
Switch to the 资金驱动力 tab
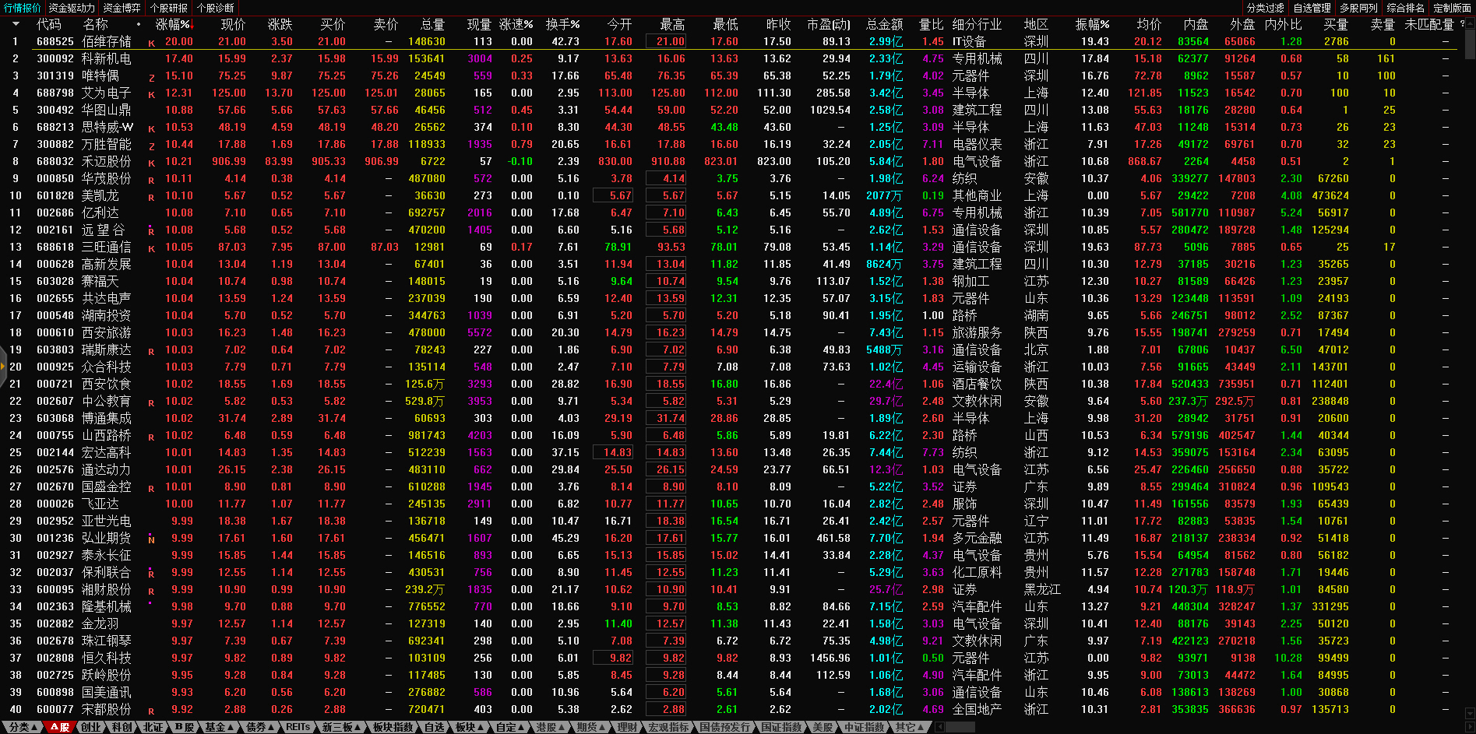[x=72, y=8]
